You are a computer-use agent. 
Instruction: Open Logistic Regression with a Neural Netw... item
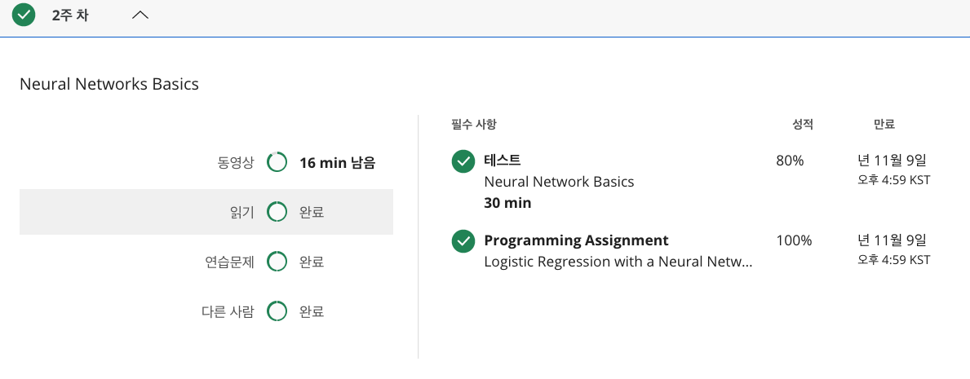tap(618, 262)
